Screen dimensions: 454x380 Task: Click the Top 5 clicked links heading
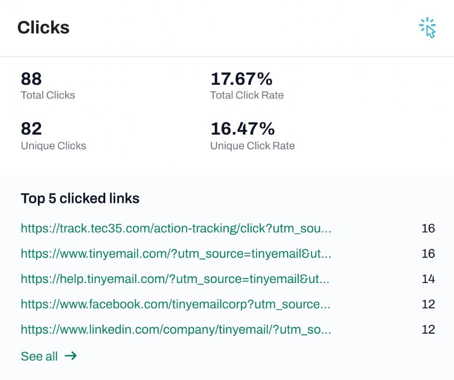(80, 198)
